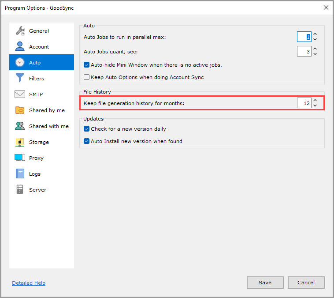The width and height of the screenshot is (334, 298).
Task: Increase Auto Jobs quant seconds
Action: coord(315,49)
